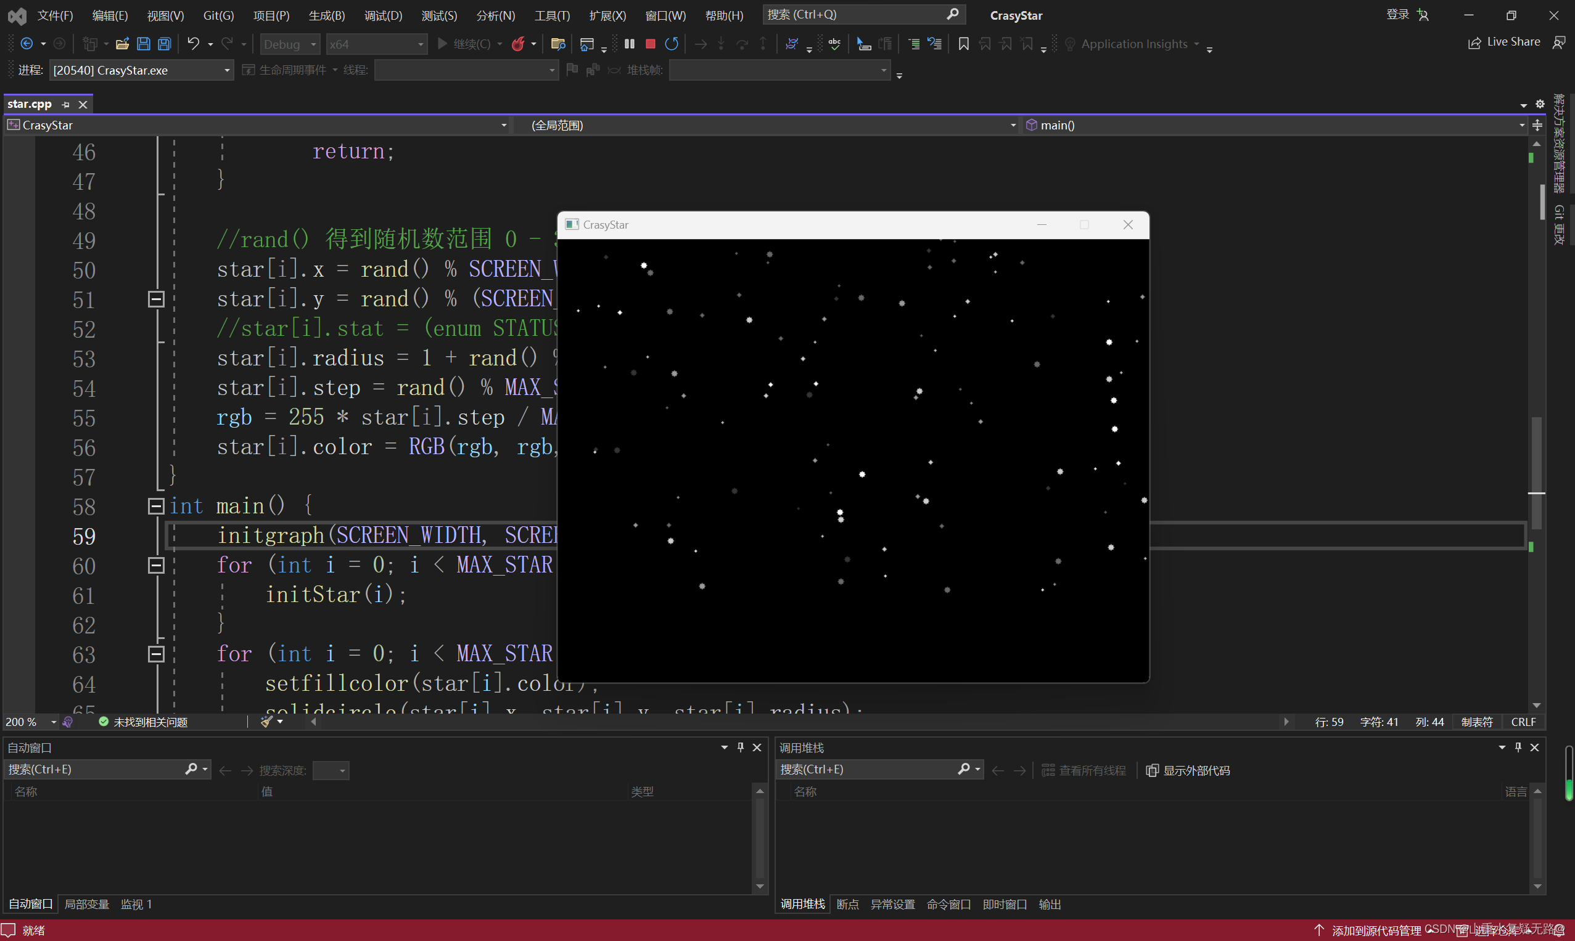The image size is (1575, 941).
Task: Click the Pause debugger icon
Action: click(x=629, y=43)
